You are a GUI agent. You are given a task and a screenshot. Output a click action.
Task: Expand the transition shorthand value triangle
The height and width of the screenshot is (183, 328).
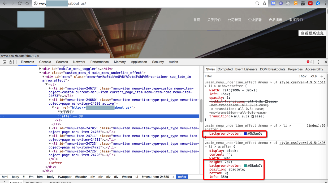click(232, 116)
